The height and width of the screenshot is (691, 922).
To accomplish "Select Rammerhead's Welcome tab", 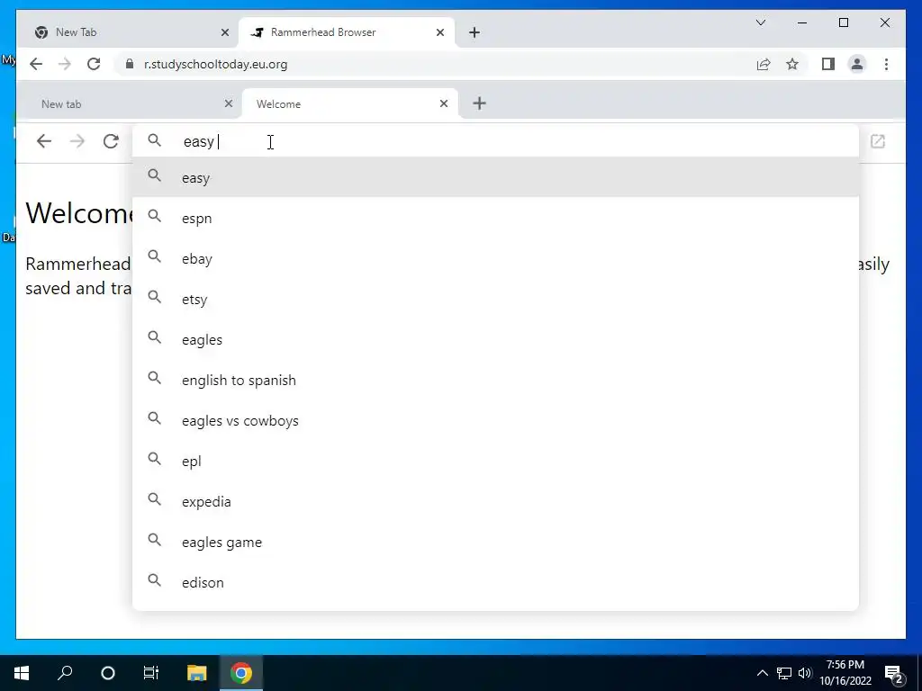I will (x=350, y=104).
